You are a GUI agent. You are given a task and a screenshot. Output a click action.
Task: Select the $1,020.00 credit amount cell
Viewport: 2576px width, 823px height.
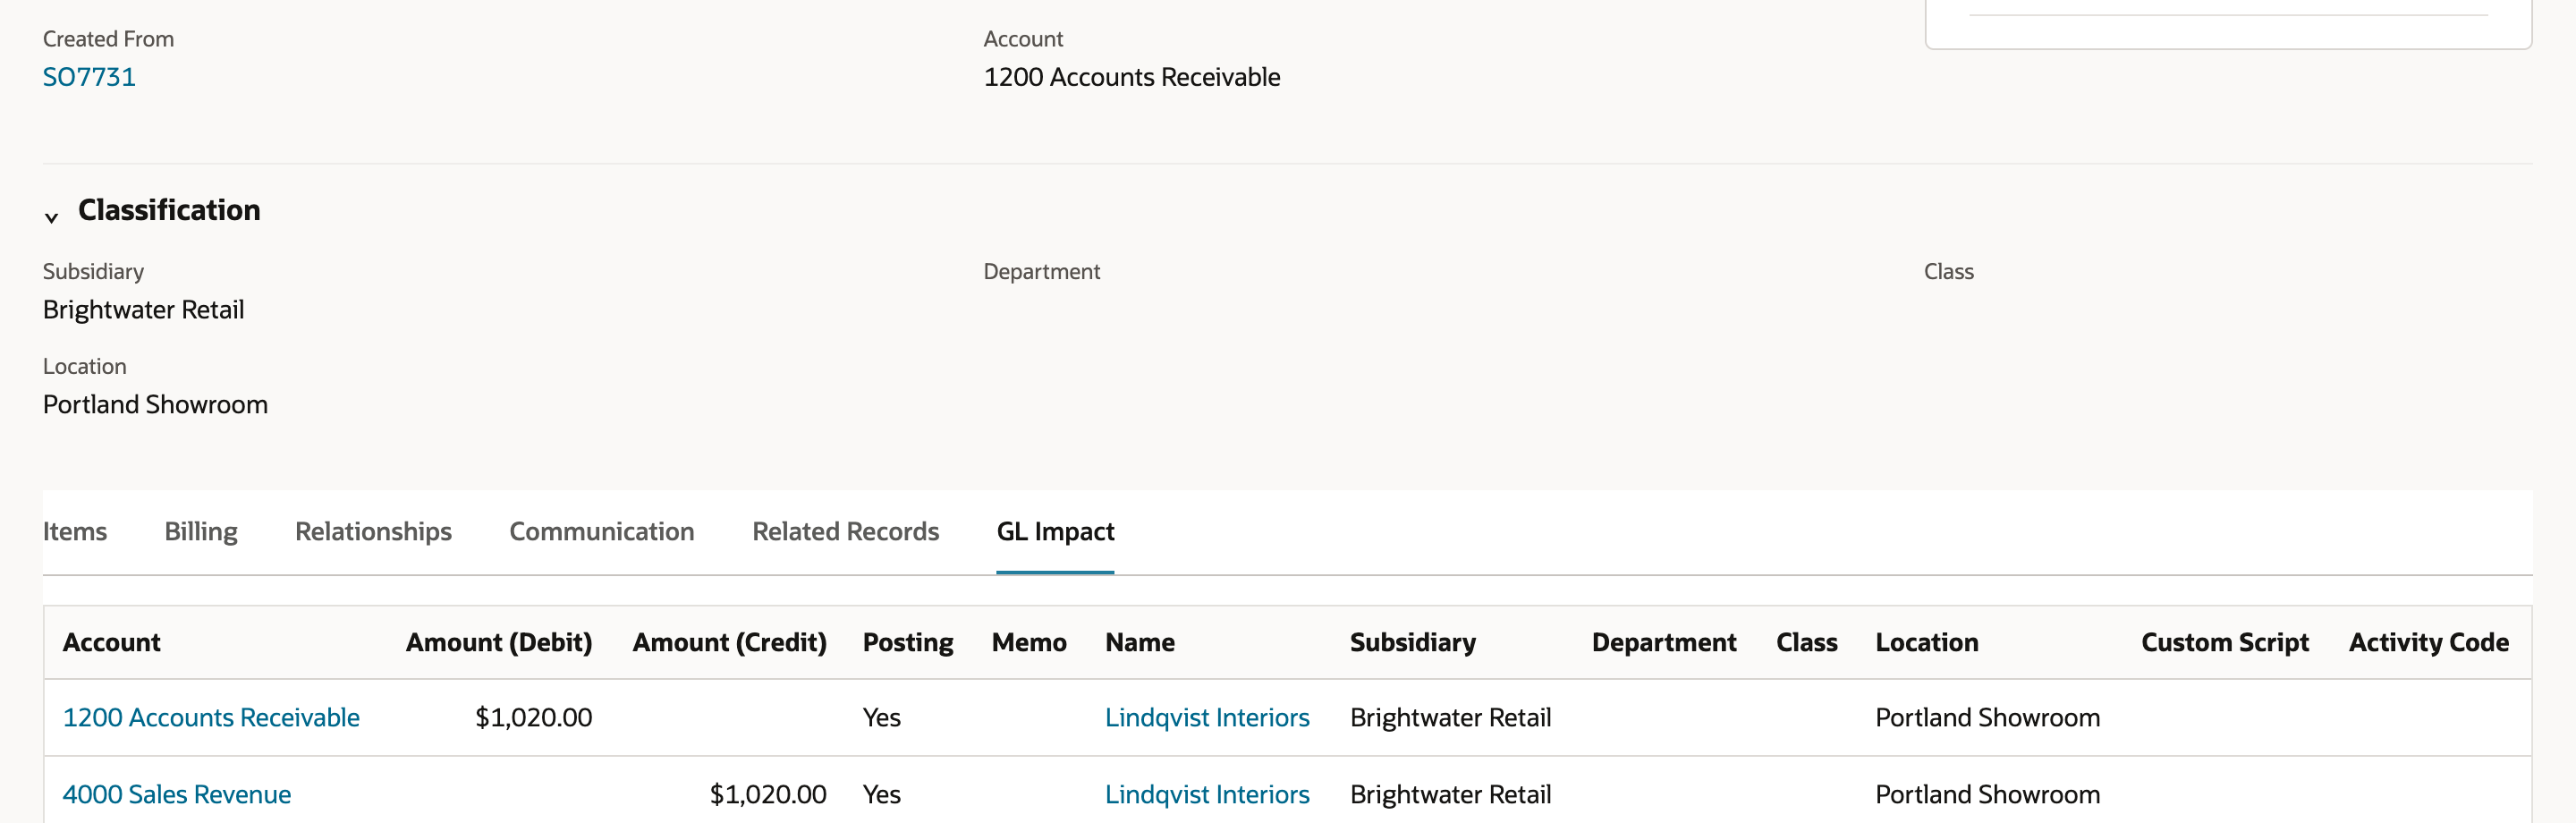click(768, 794)
